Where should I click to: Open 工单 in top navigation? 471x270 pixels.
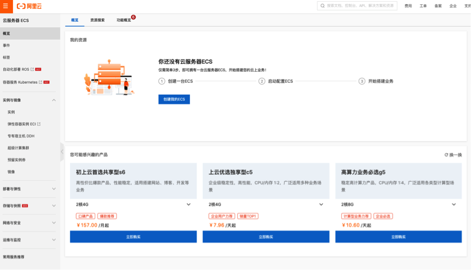coord(423,6)
